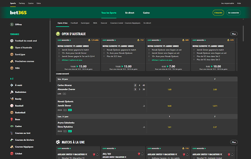Image resolution: width=251 pixels, height=159 pixels.
Task: Open Casino in the green header
Action: coord(146,13)
